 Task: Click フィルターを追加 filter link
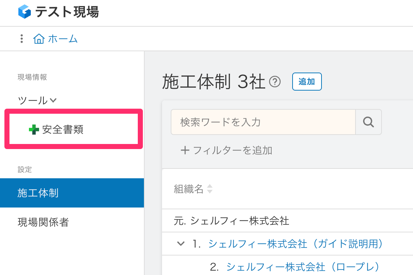233,150
